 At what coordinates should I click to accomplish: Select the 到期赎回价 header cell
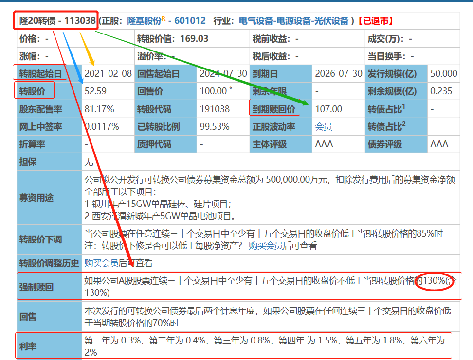point(281,109)
